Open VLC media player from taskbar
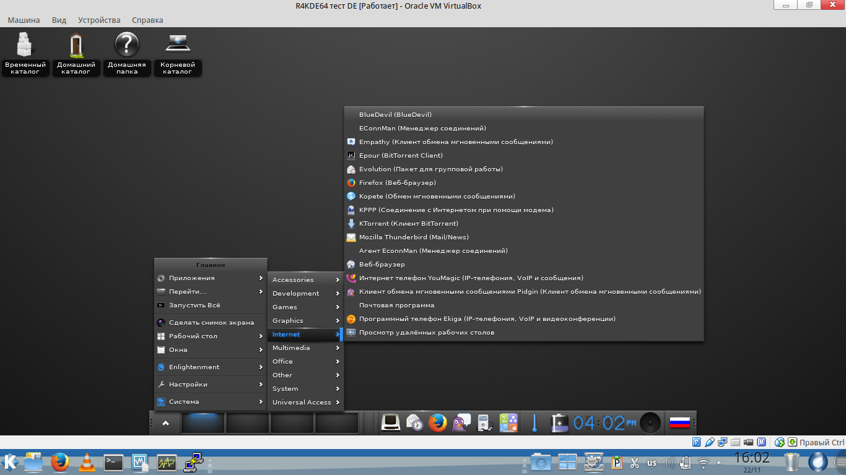 click(x=87, y=462)
